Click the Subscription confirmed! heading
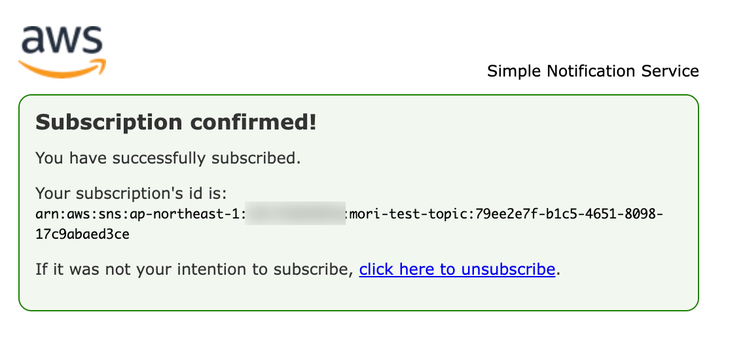 (176, 122)
